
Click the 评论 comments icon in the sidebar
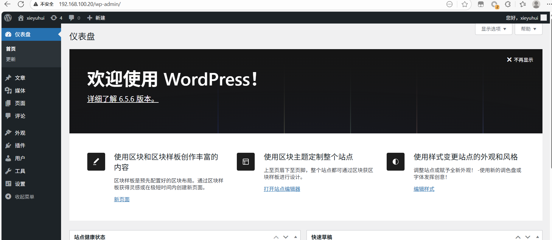[8, 116]
